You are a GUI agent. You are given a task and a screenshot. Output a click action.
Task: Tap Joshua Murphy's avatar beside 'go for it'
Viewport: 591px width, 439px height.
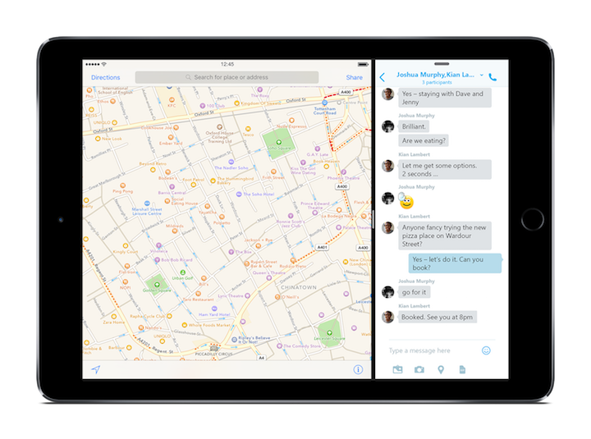[x=387, y=291]
